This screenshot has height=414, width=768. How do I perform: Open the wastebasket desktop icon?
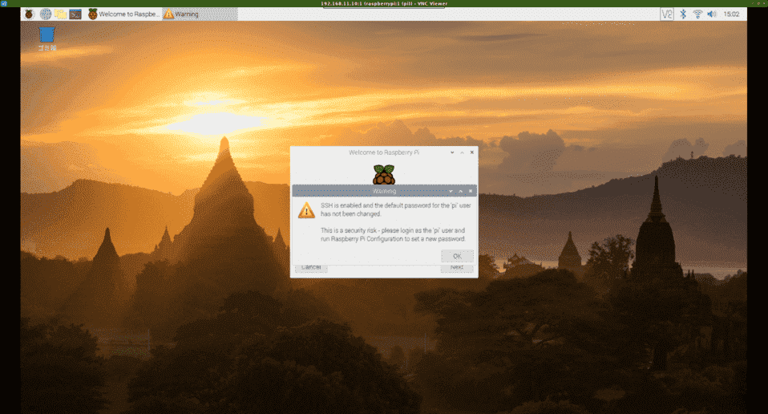pos(47,39)
